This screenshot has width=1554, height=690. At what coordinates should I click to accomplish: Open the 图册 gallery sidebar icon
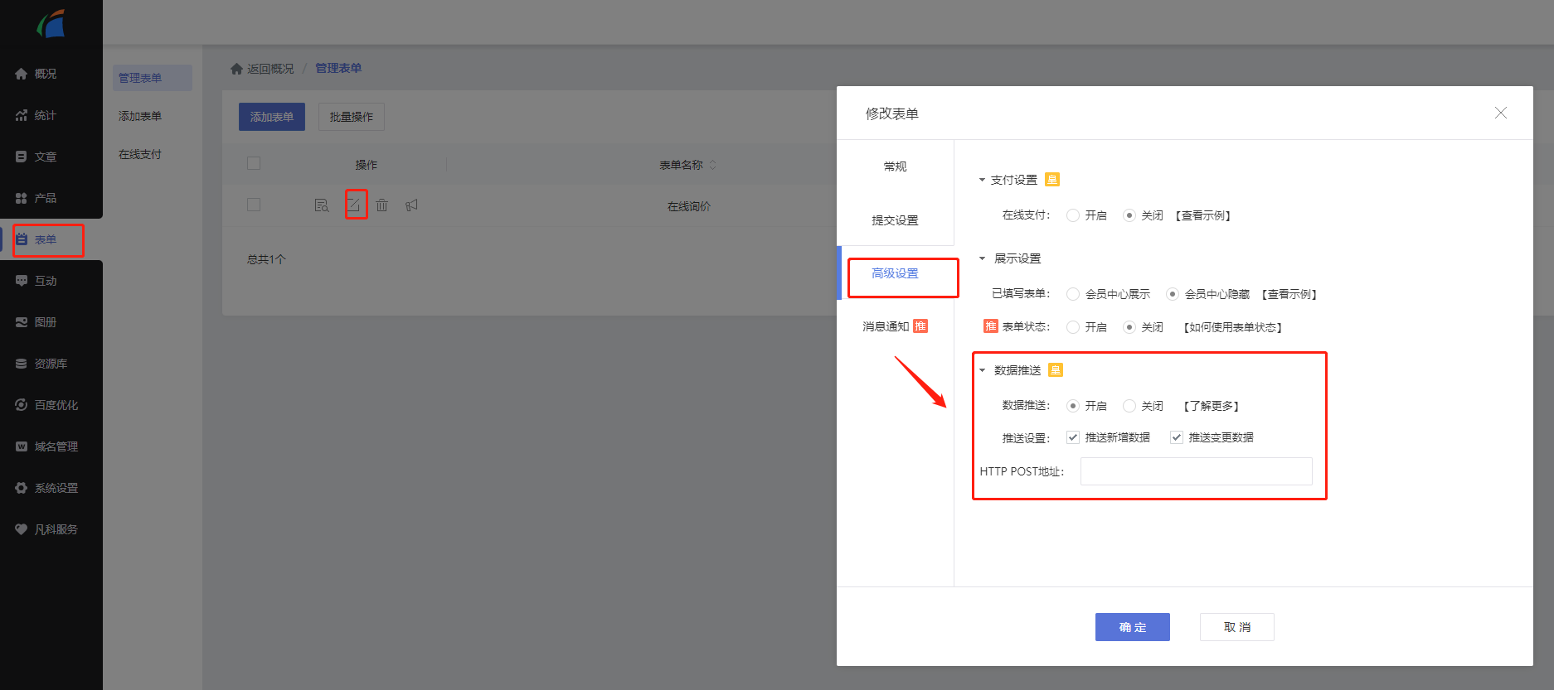click(x=22, y=322)
